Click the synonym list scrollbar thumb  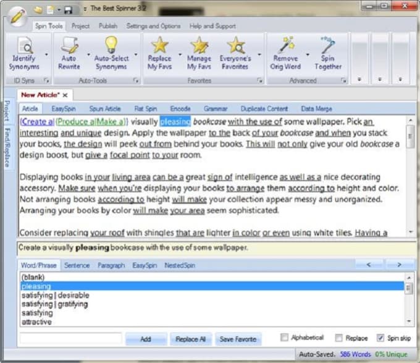click(x=408, y=288)
